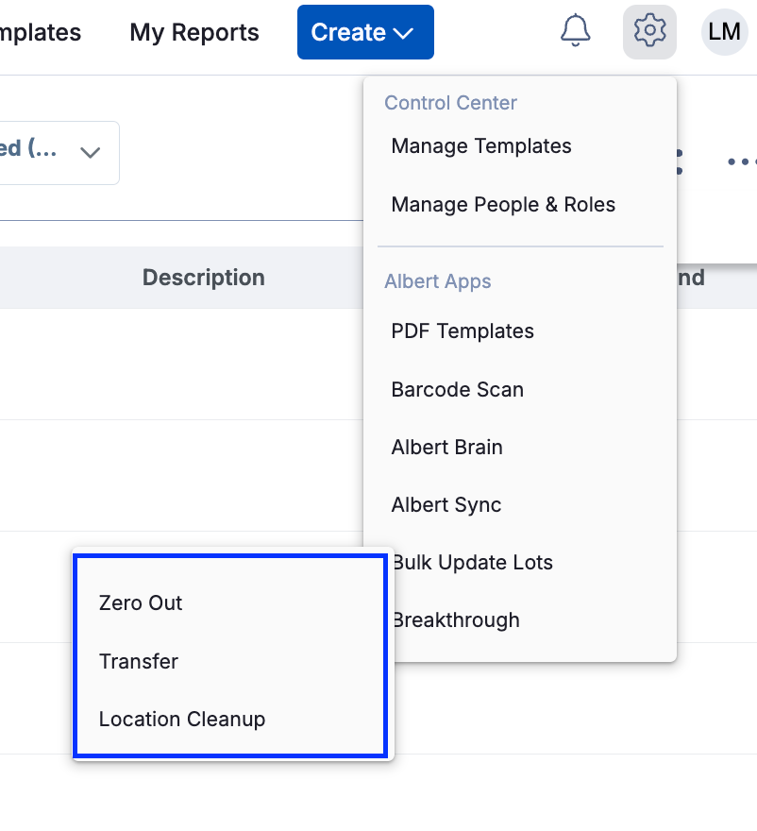Image resolution: width=757 pixels, height=831 pixels.
Task: Choose PDF Templates from Albert Apps
Action: click(463, 331)
